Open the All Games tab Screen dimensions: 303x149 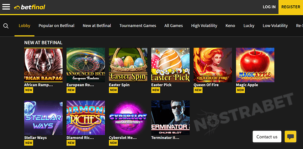tap(174, 26)
